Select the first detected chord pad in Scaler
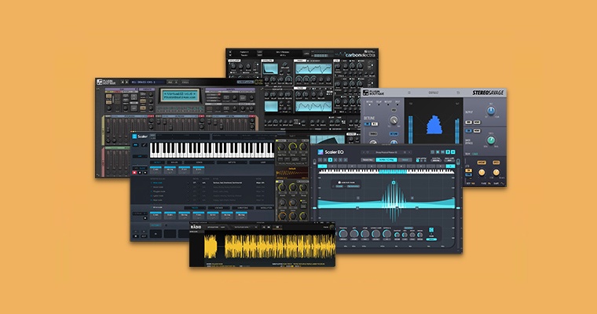 pyautogui.click(x=156, y=170)
